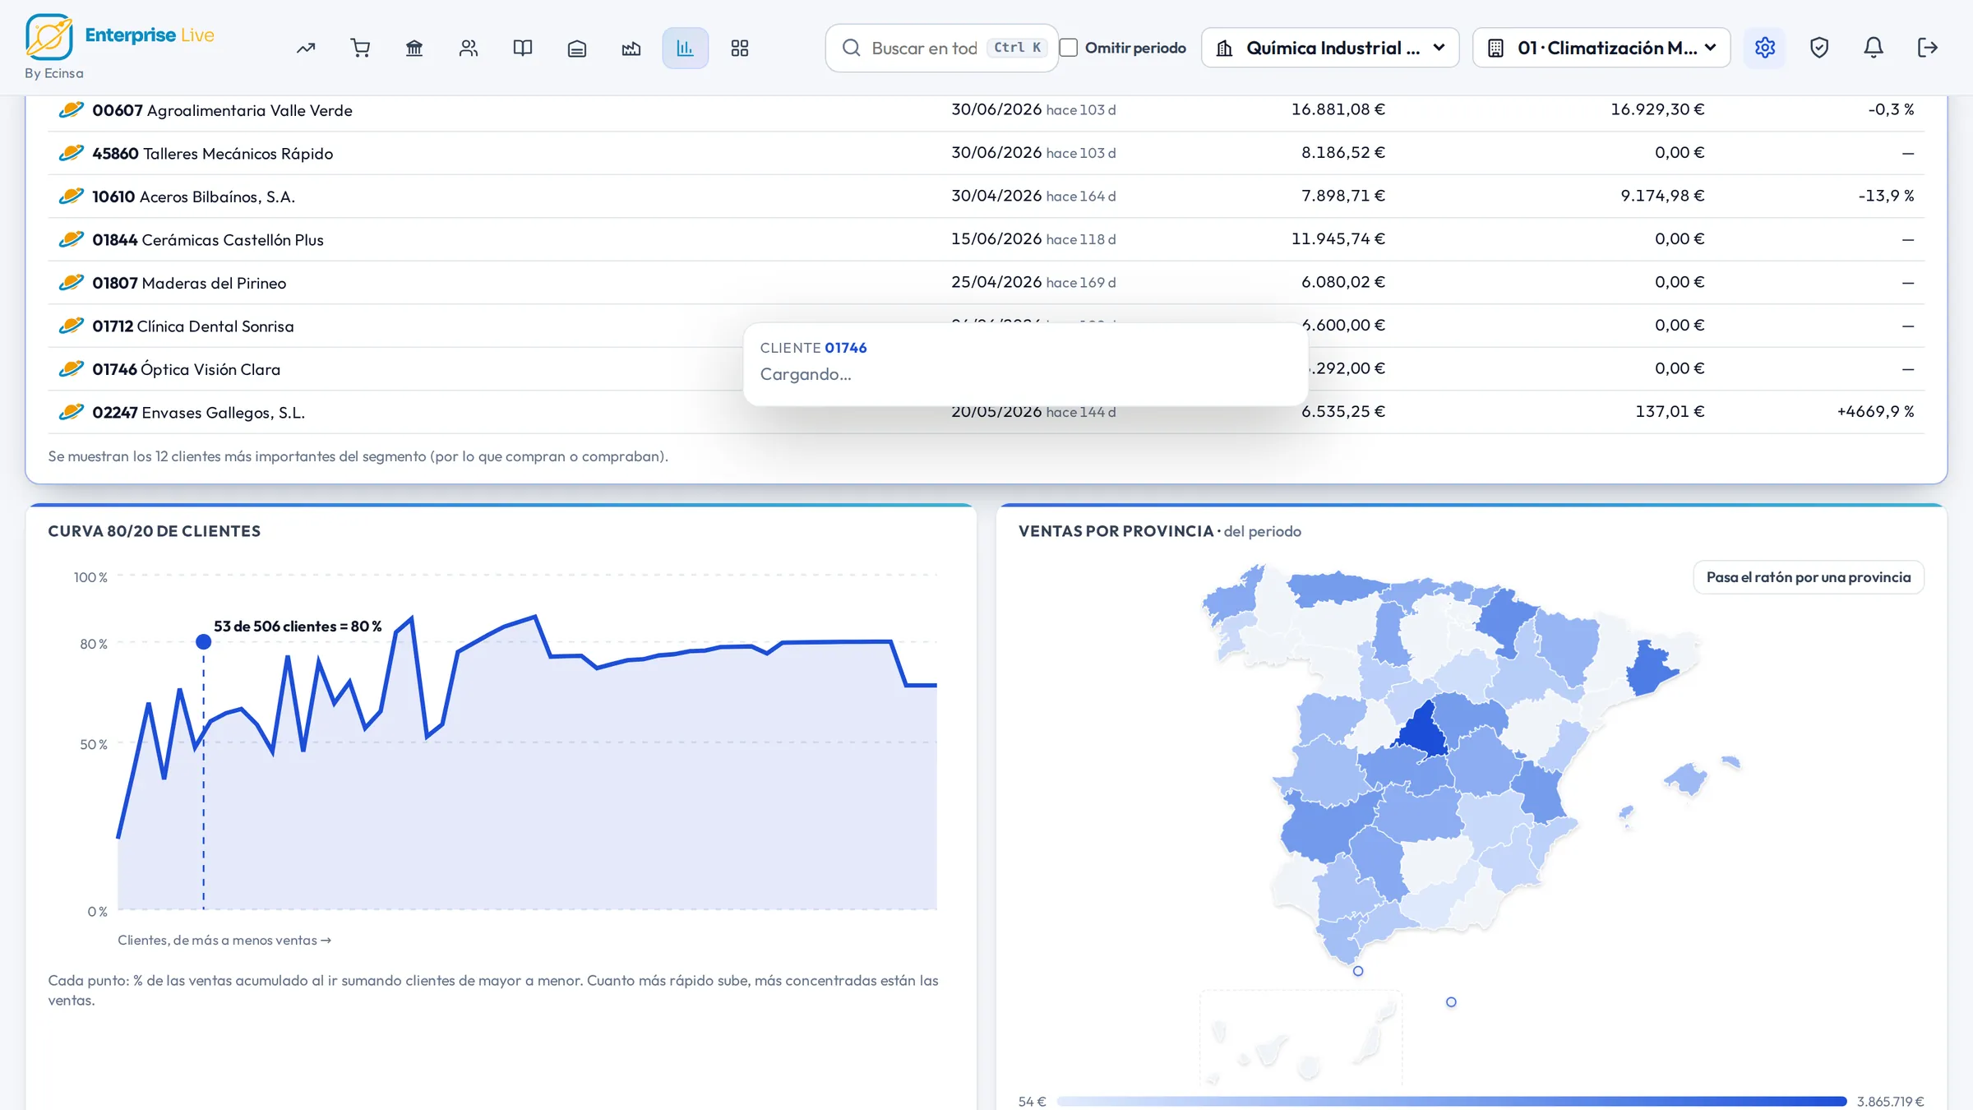Click the -13,9 % variation value

1887,196
